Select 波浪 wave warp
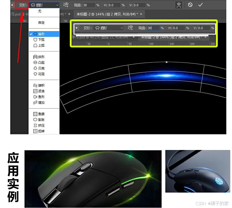232x208 pixels. (x=44, y=91)
